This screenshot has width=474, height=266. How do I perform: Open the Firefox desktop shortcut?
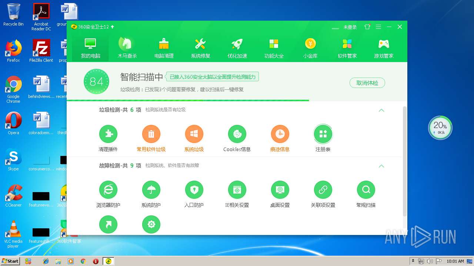(x=13, y=51)
